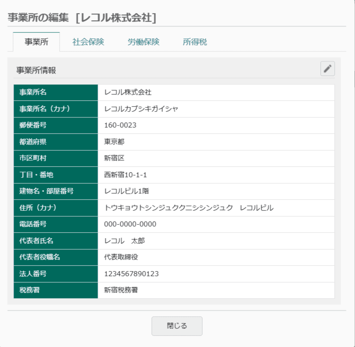Select the value 新宿区
The image size is (355, 347).
pos(114,158)
